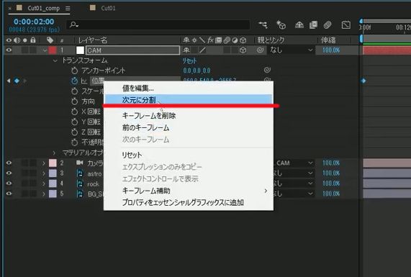Toggle the CAM layer shy switch
Image resolution: width=411 pixels, height=277 pixels.
[x=186, y=50]
